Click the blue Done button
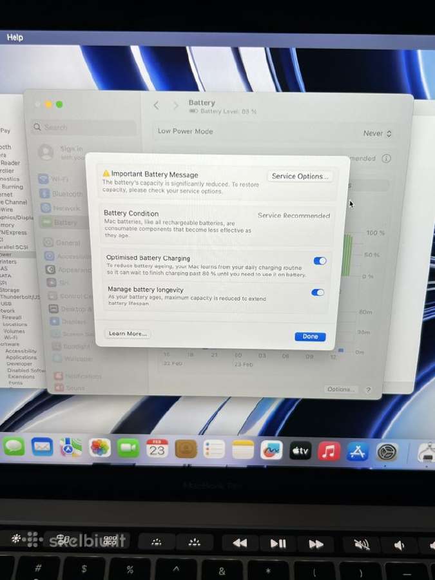The height and width of the screenshot is (580, 435). (x=310, y=336)
